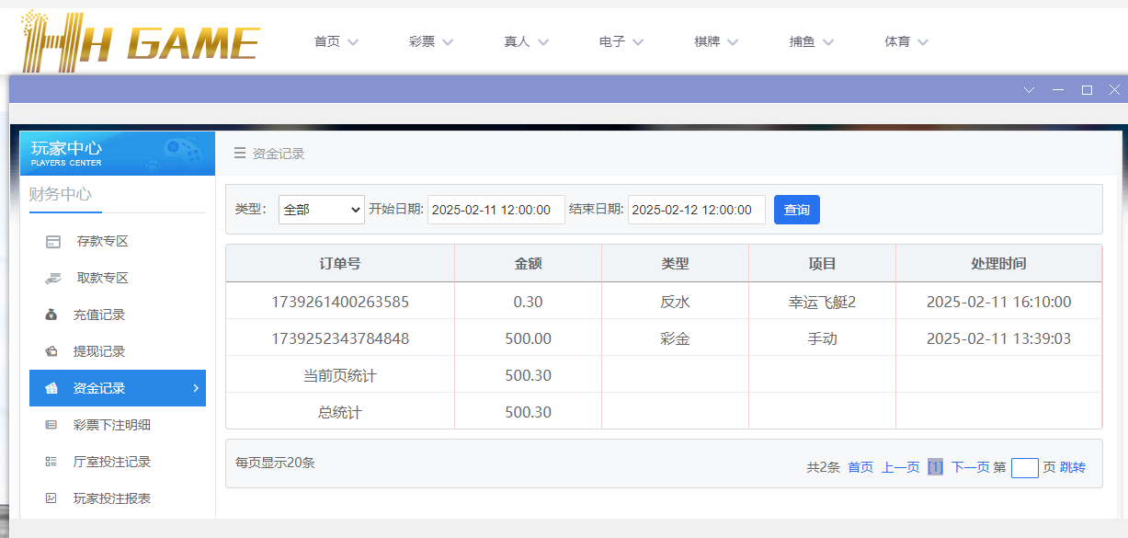The height and width of the screenshot is (538, 1128).
Task: Expand the 真人 navigation dropdown
Action: click(526, 41)
